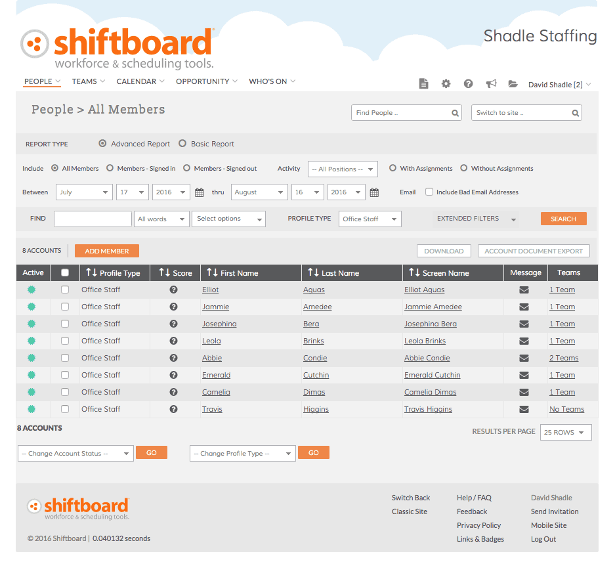Sort by Screen Name column arrows
This screenshot has height=564, width=615.
[414, 272]
